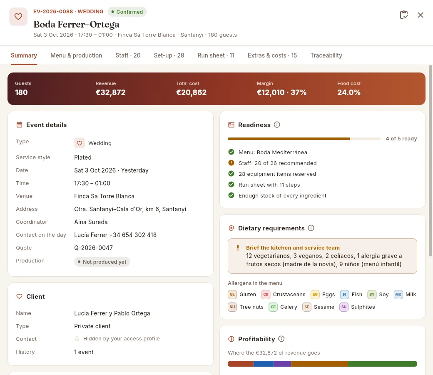Click the staff warning icon in Readiness
Viewport: 433px width, 375px height.
(231, 163)
